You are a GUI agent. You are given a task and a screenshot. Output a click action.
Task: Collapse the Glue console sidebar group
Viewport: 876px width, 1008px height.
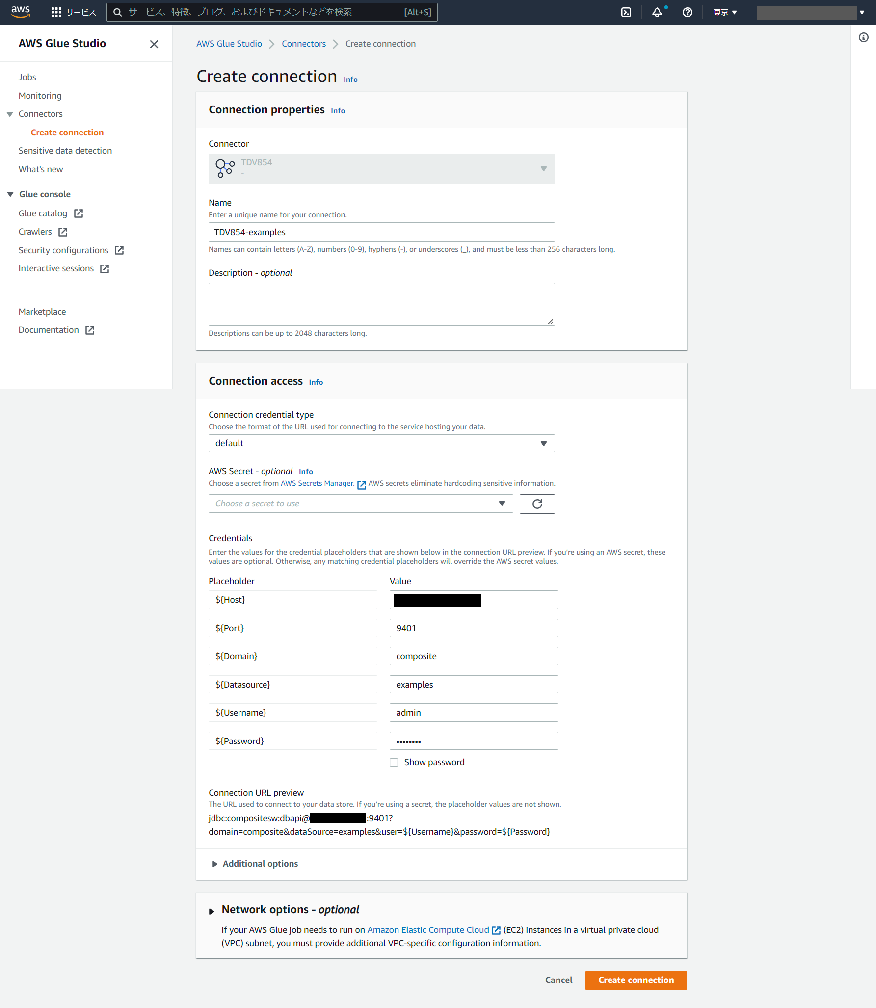coord(10,194)
